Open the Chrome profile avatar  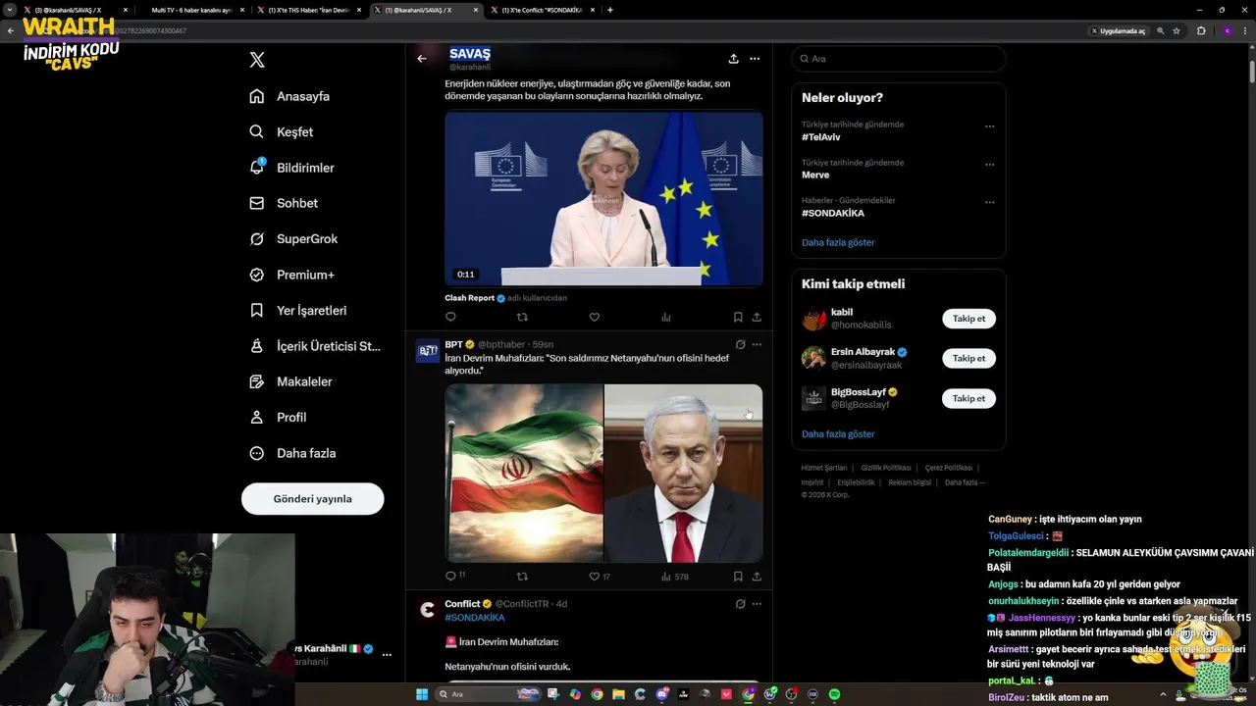1227,30
